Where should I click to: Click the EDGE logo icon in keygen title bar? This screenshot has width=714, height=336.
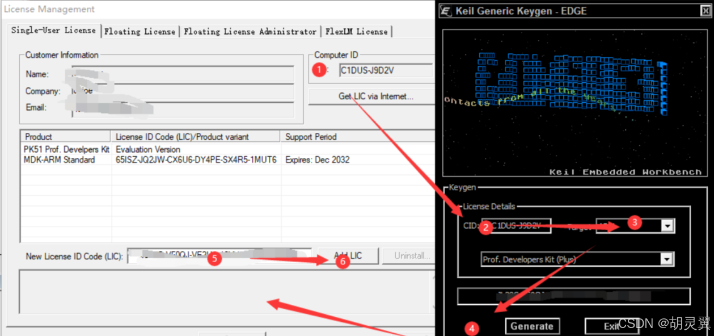tap(446, 11)
